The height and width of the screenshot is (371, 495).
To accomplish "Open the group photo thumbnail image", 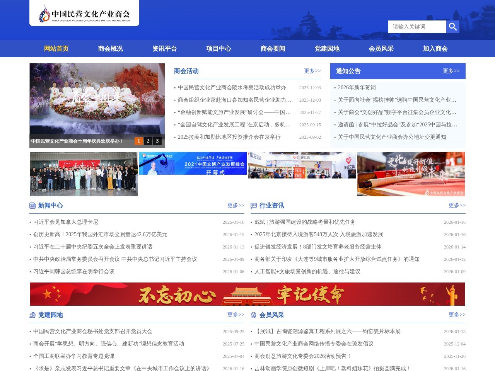I will pyautogui.click(x=84, y=174).
